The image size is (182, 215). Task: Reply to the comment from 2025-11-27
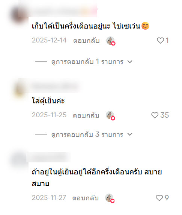pos(86,198)
